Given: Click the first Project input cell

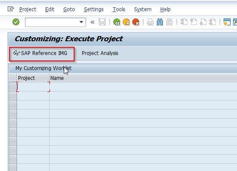Looking at the screenshot, I should click(x=33, y=87).
